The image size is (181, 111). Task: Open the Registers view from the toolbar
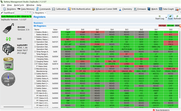(10, 9)
